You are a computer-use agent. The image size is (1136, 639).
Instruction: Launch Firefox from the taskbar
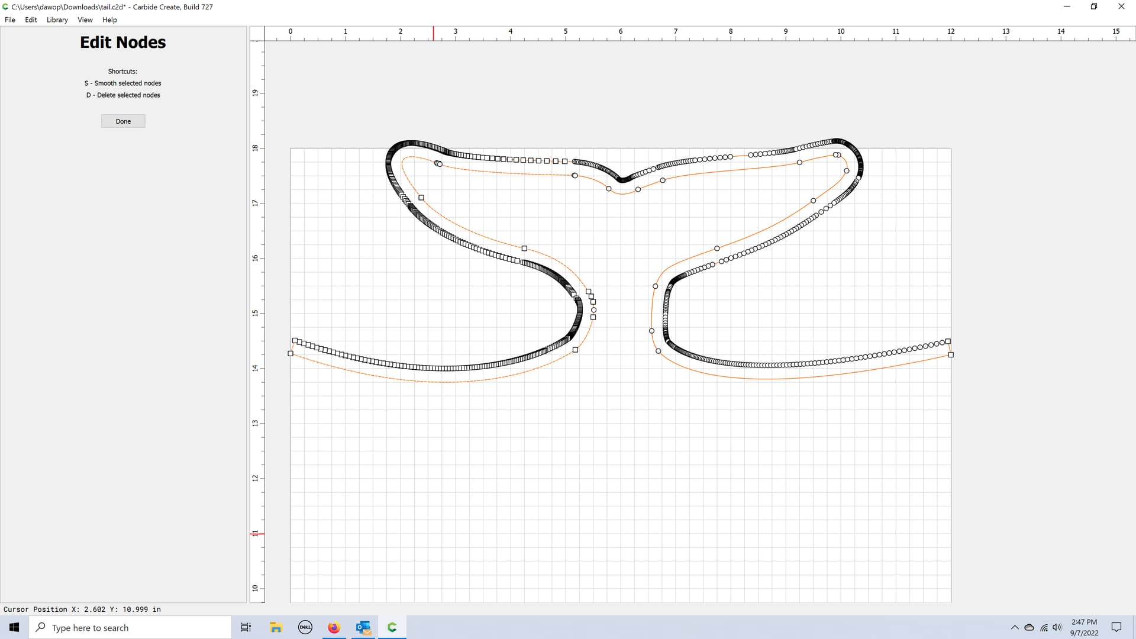pos(334,627)
